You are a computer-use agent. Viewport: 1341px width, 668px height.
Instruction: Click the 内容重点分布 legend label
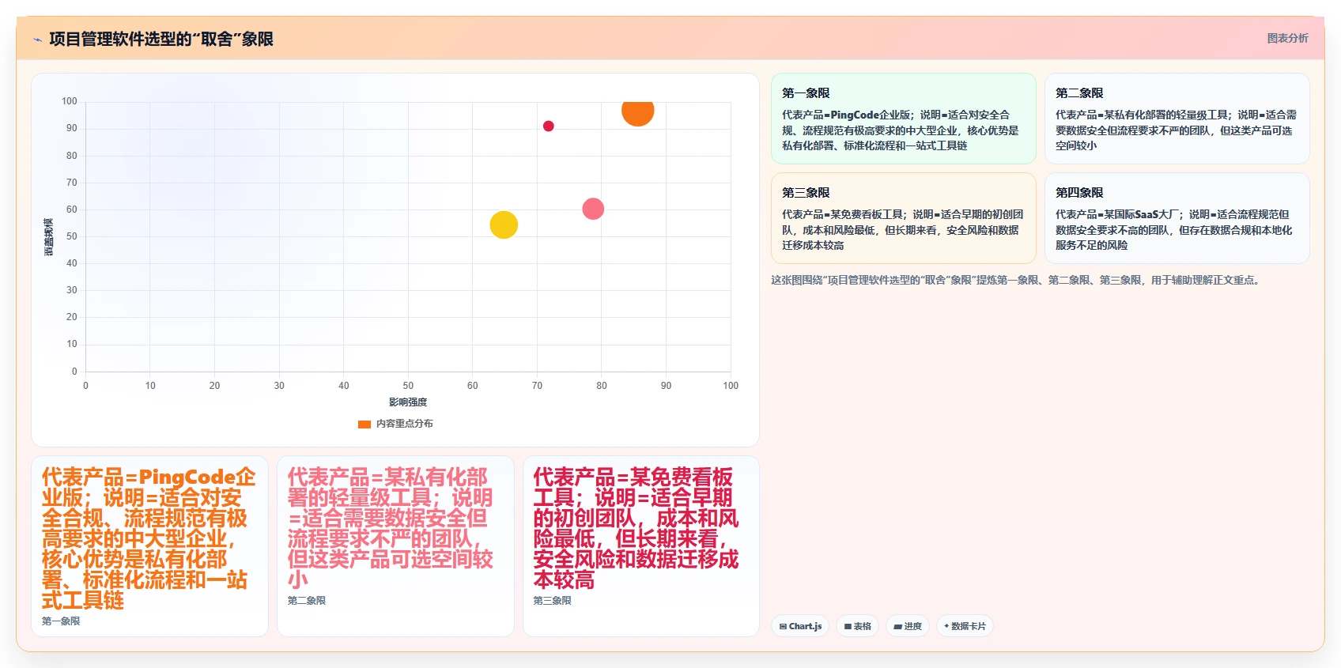point(404,424)
